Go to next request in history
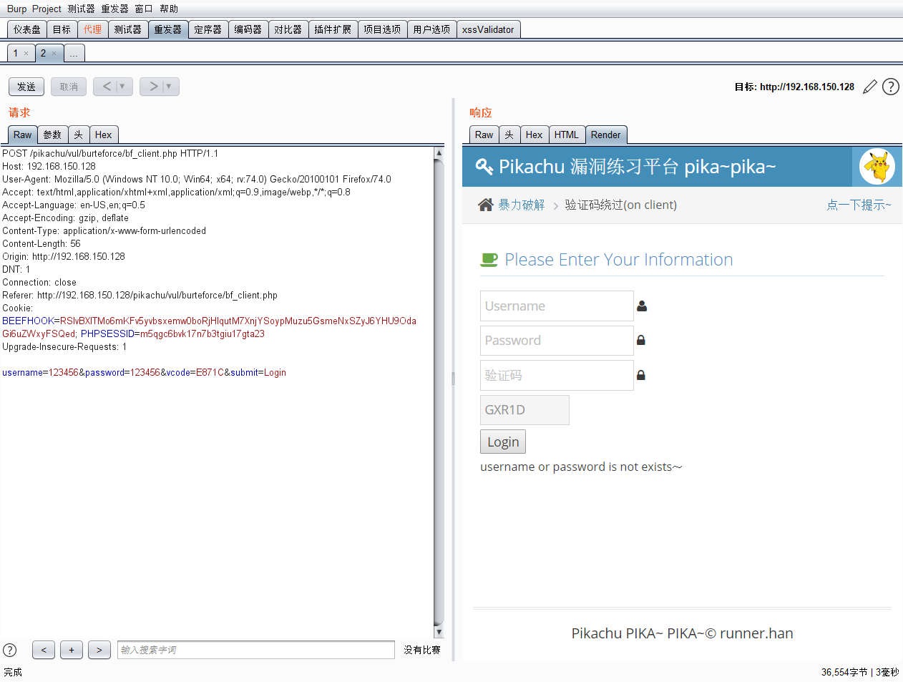The image size is (903, 682). pyautogui.click(x=153, y=87)
